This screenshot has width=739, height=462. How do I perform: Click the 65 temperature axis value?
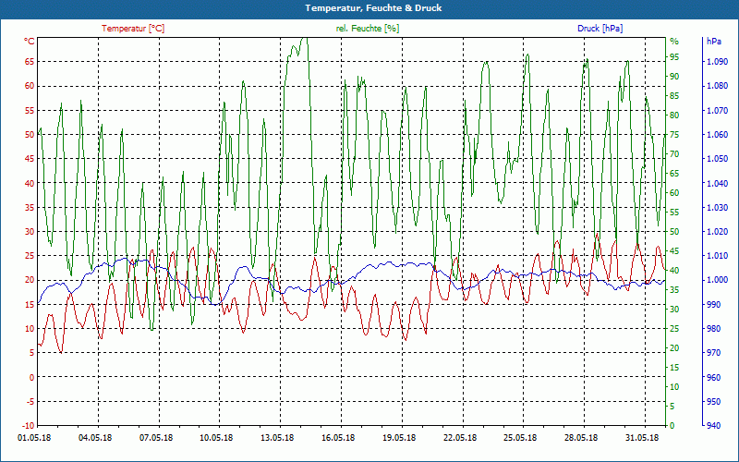(30, 61)
